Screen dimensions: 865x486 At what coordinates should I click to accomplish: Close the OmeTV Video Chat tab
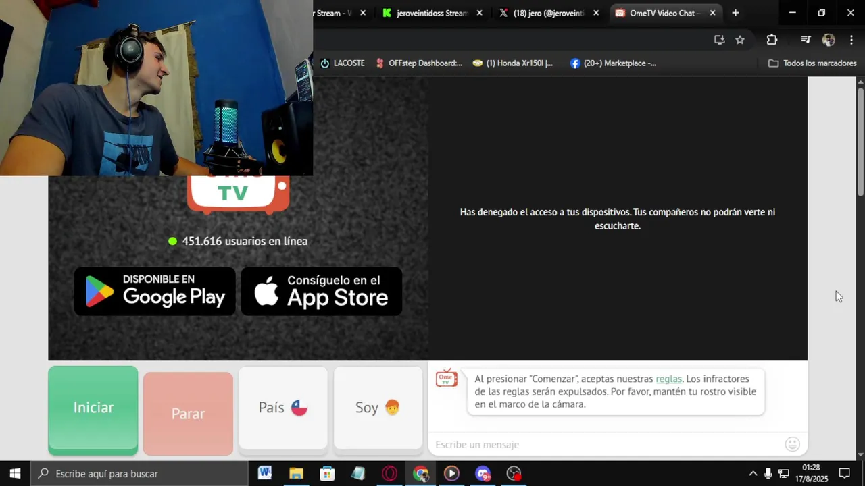(712, 13)
